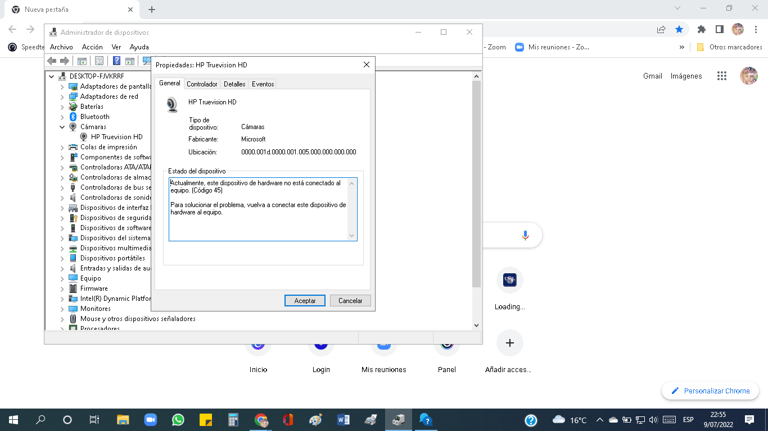
Task: Open Sticky Notes from the taskbar
Action: pos(205,420)
